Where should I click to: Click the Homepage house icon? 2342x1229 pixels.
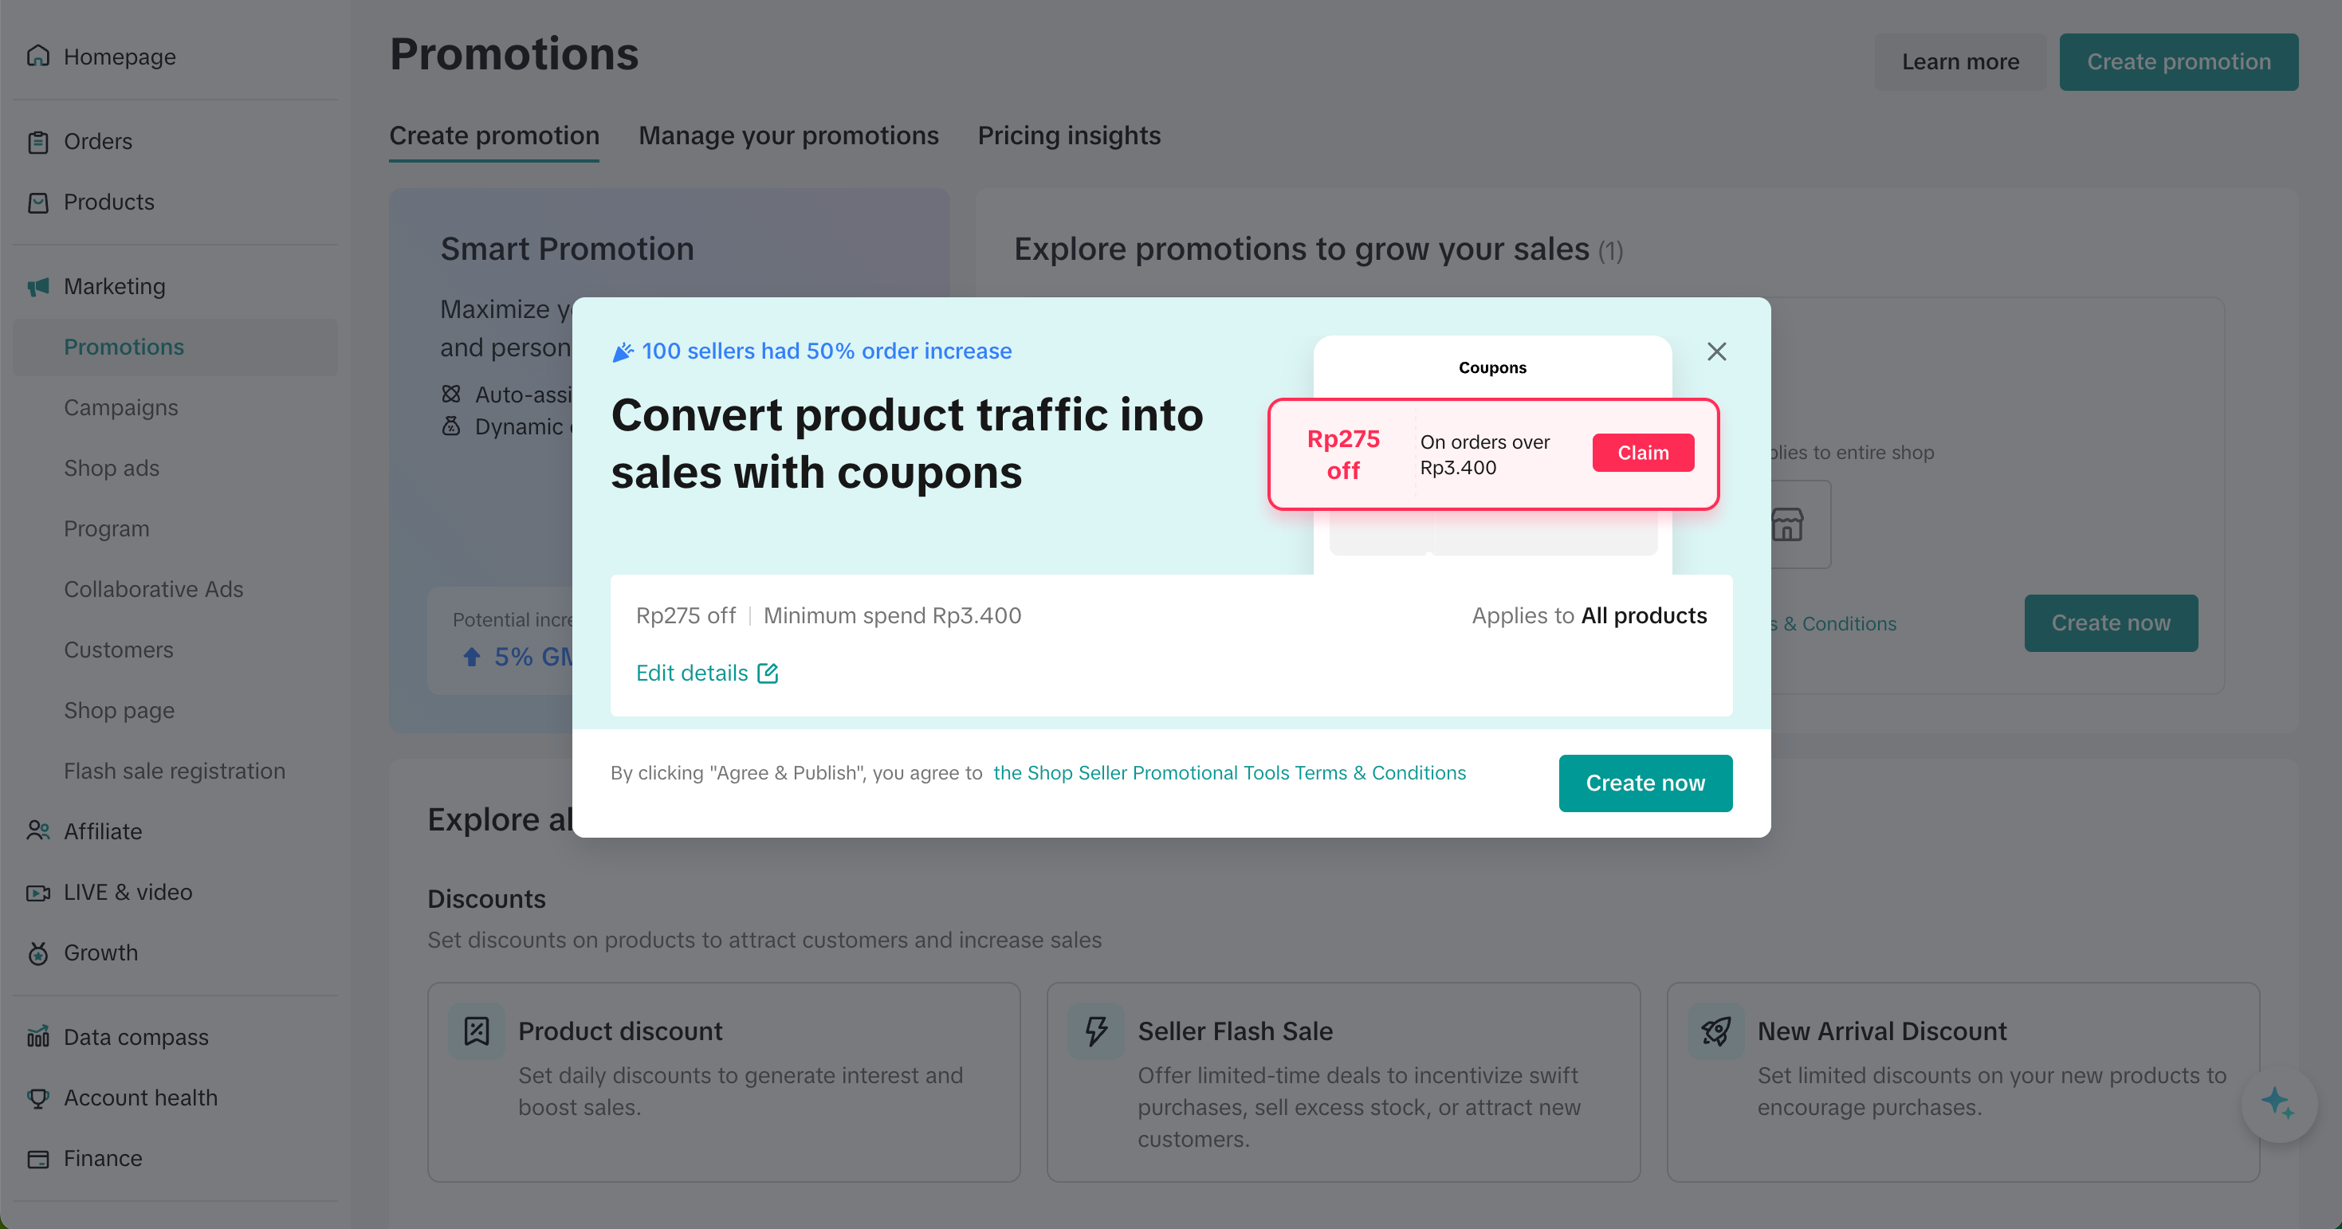pos(38,57)
